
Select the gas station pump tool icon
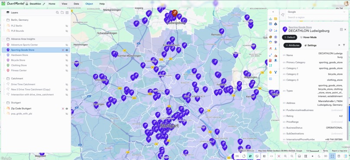pos(271,60)
